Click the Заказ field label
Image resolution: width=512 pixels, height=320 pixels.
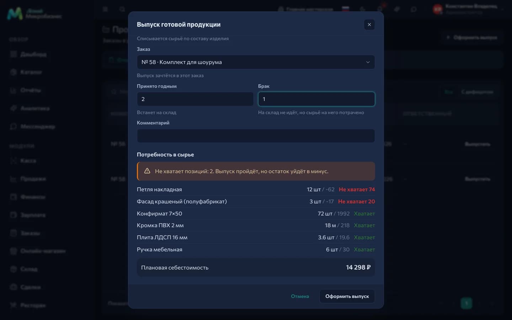click(x=143, y=49)
